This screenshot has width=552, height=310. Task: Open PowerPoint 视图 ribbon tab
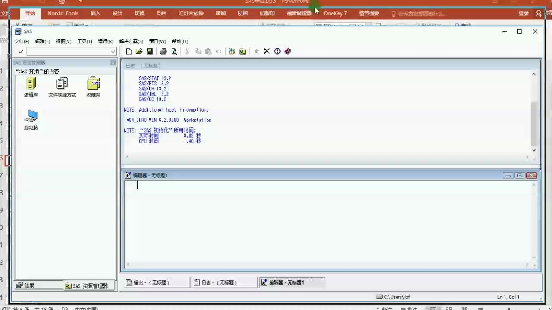[x=242, y=13]
